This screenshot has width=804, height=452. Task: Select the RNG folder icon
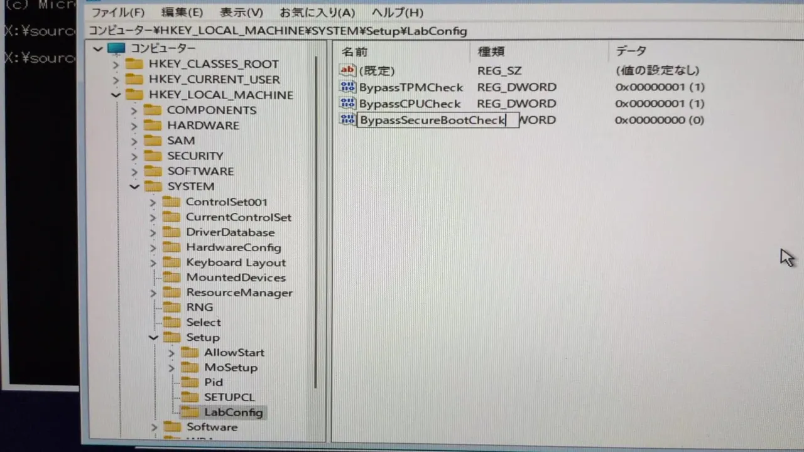pyautogui.click(x=171, y=307)
